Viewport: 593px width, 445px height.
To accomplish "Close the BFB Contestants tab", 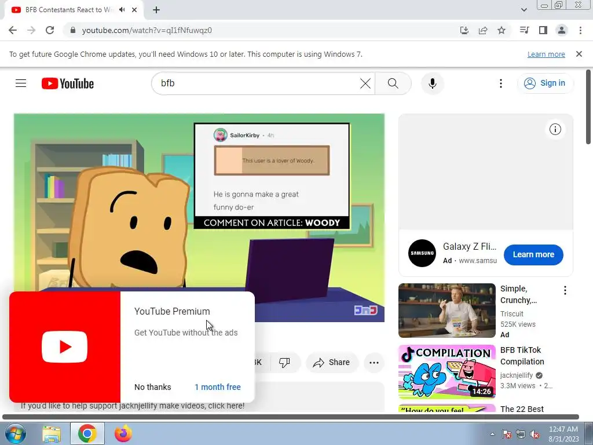I will pyautogui.click(x=134, y=10).
